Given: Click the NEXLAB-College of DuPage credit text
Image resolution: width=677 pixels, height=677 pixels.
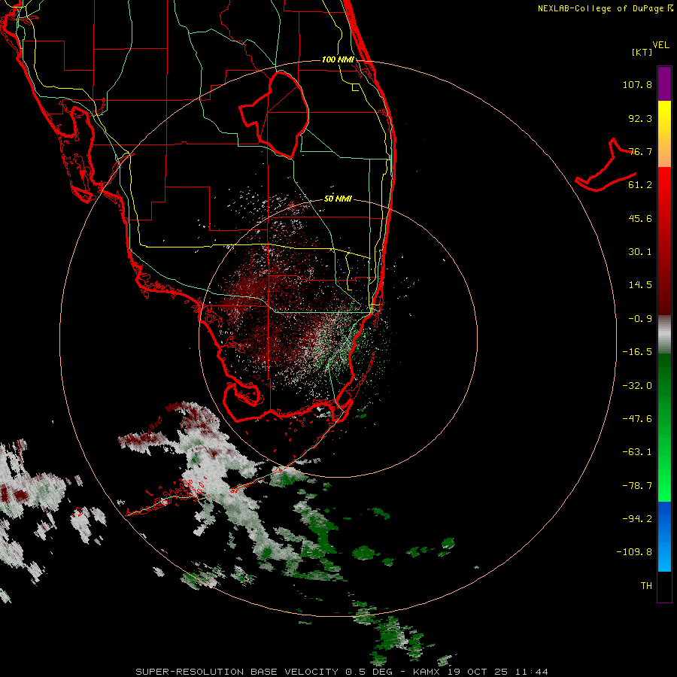Looking at the screenshot, I should (605, 8).
